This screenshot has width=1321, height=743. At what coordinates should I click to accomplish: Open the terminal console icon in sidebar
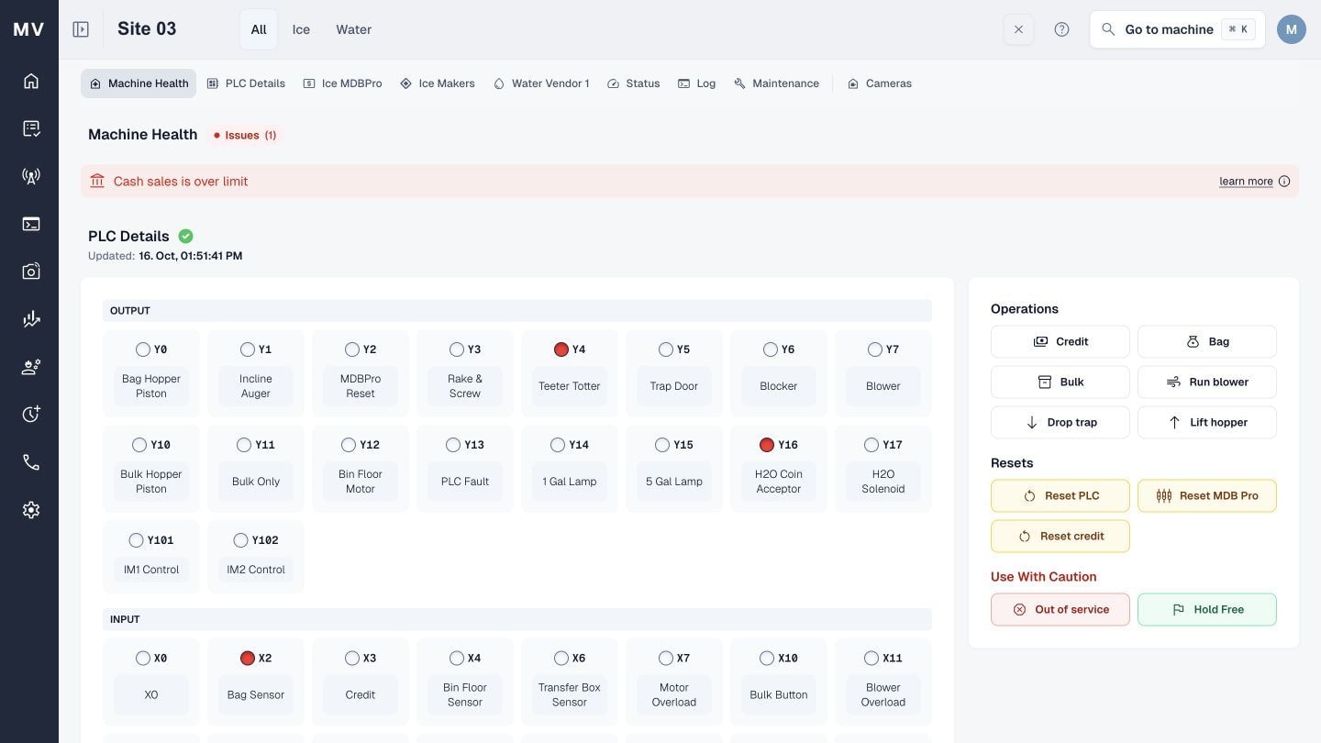pos(31,224)
